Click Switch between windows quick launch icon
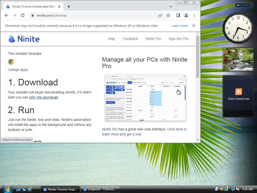257x193 pixels. (x=24, y=189)
